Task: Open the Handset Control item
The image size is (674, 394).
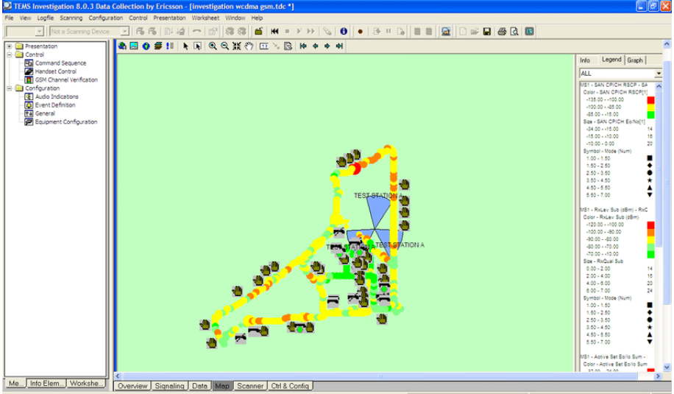Action: [55, 71]
